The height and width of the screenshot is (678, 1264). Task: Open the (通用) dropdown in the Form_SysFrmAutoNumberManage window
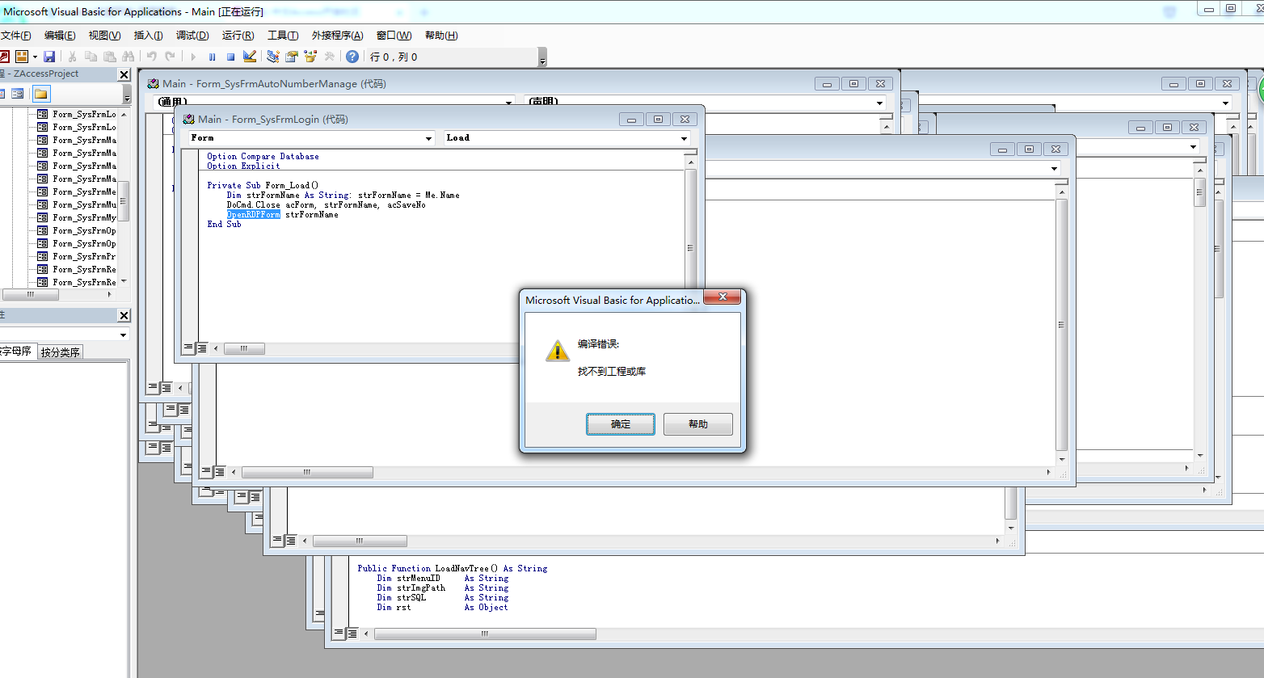509,103
